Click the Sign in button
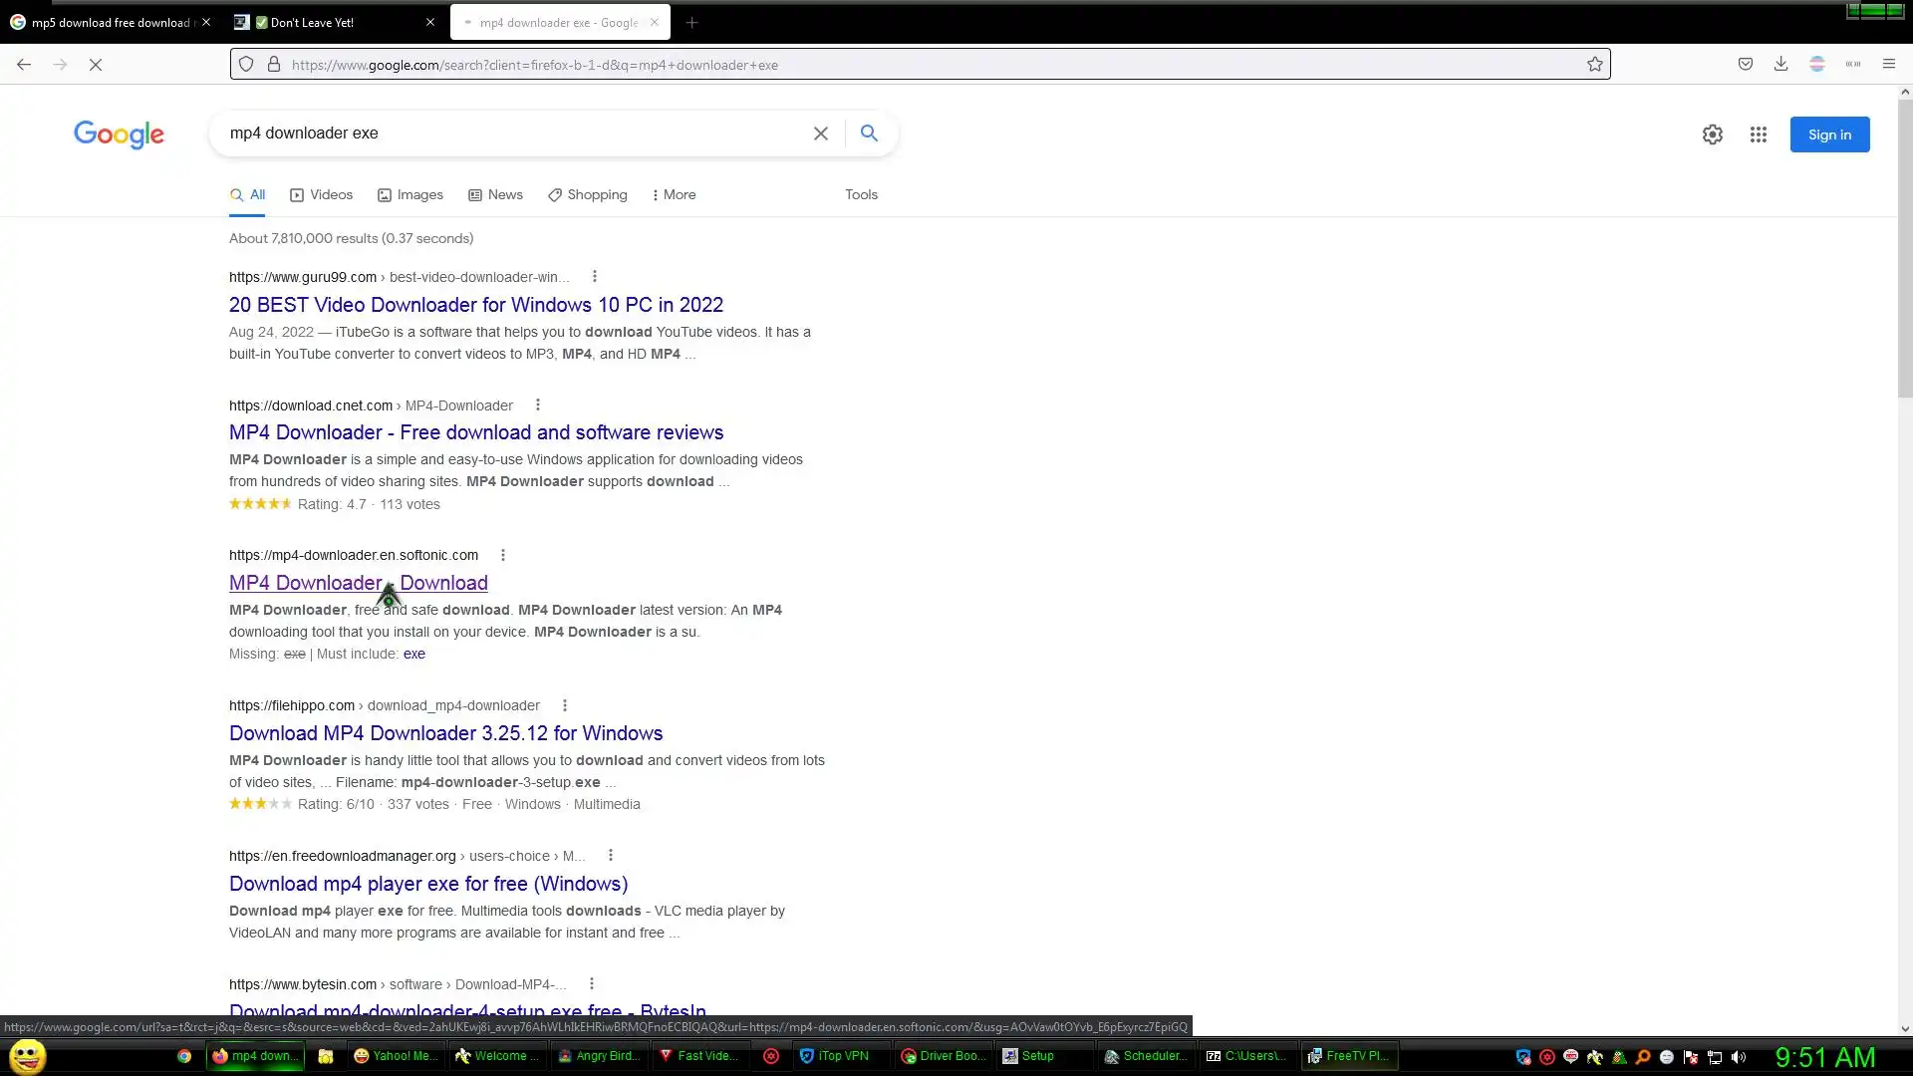The image size is (1913, 1076). [x=1828, y=134]
